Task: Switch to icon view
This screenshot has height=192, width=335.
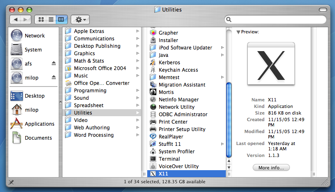Action: pos(41,19)
